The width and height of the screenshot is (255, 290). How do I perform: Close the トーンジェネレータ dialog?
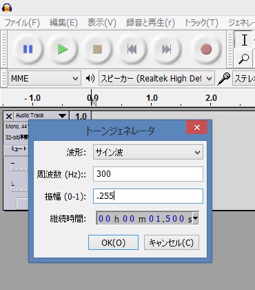[x=197, y=127]
